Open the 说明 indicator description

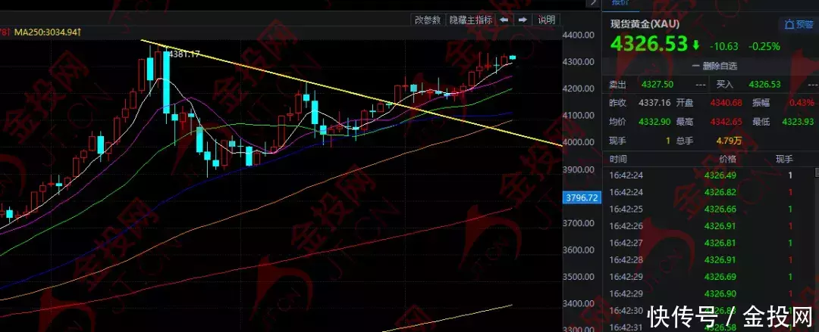[x=546, y=20]
